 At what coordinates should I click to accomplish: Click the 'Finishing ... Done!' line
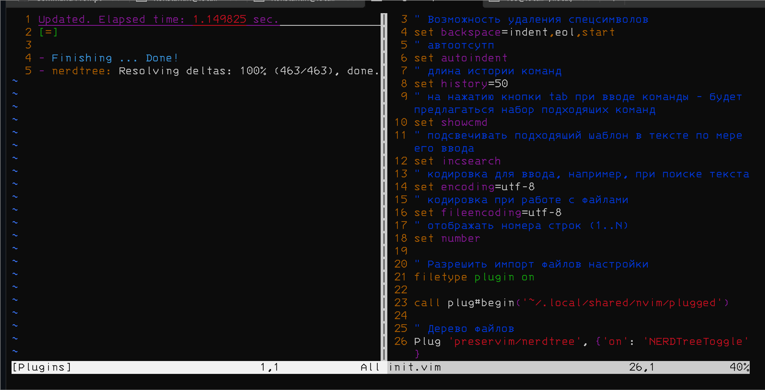click(x=115, y=58)
